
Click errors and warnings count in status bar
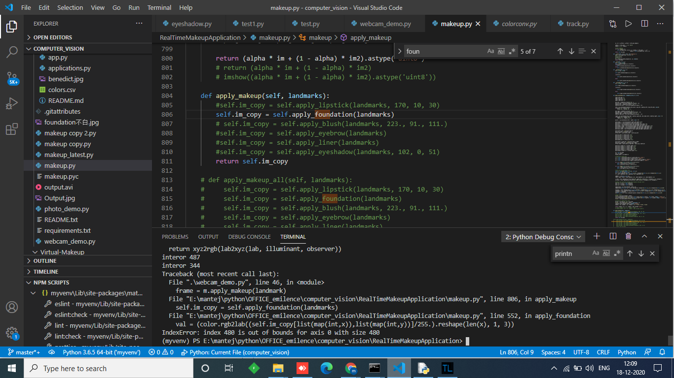click(x=161, y=352)
